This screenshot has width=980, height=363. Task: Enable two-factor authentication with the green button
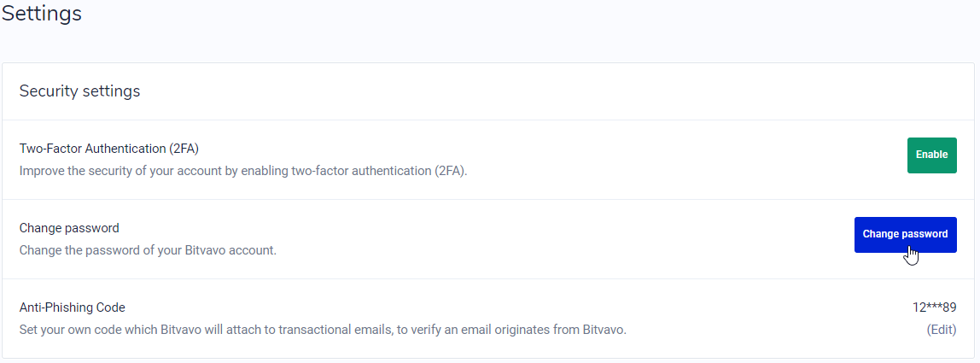pos(932,155)
